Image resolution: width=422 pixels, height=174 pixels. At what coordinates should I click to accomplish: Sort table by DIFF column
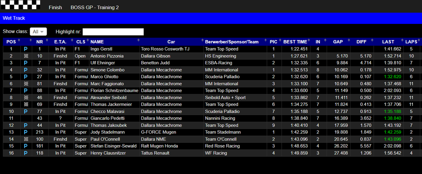click(x=361, y=42)
